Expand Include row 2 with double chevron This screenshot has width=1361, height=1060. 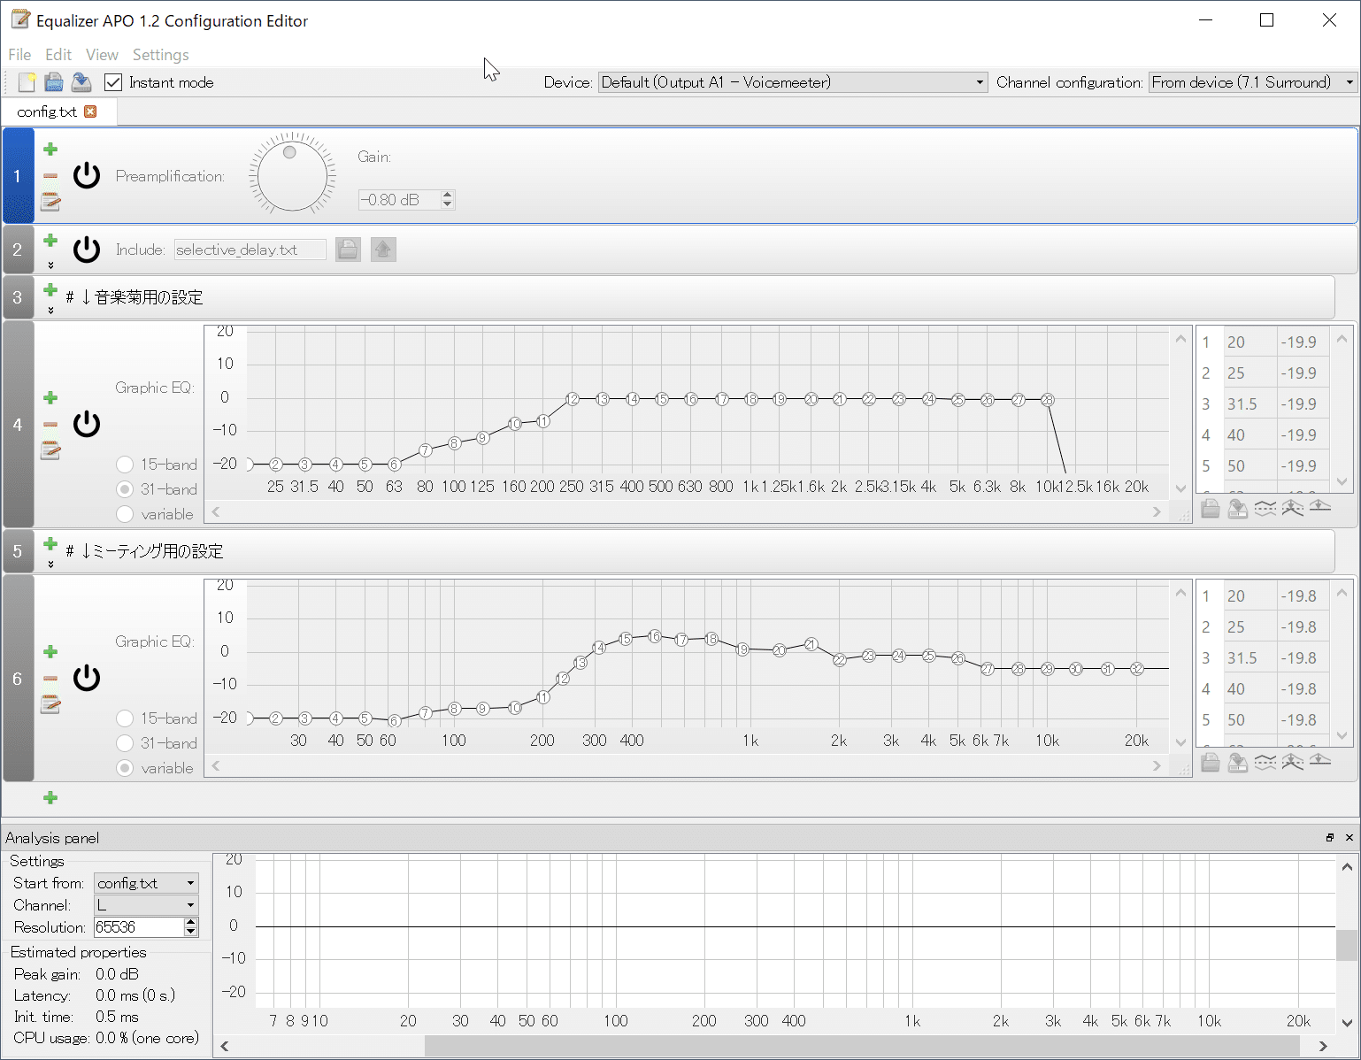[x=50, y=265]
